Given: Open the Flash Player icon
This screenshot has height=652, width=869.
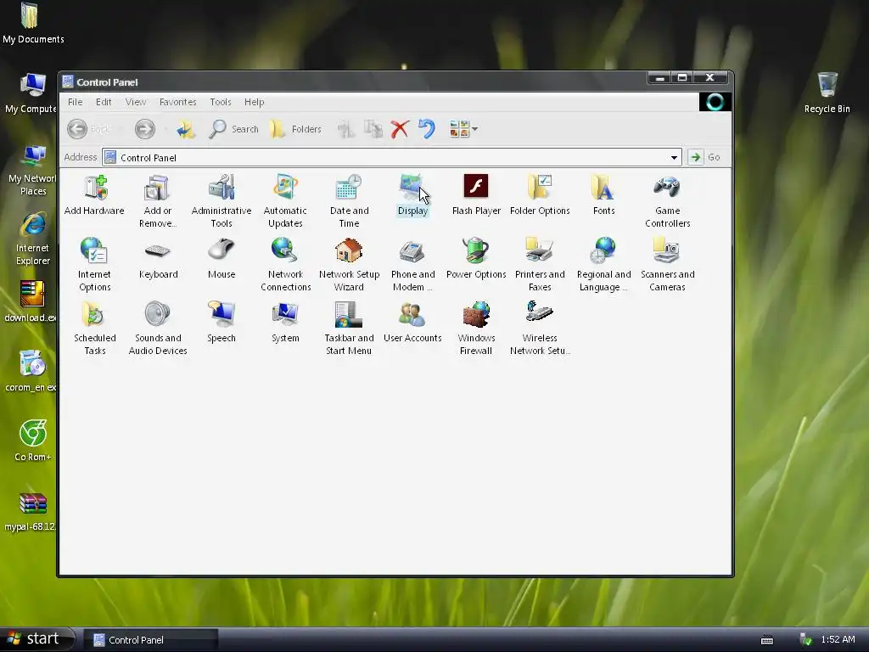Looking at the screenshot, I should (476, 186).
